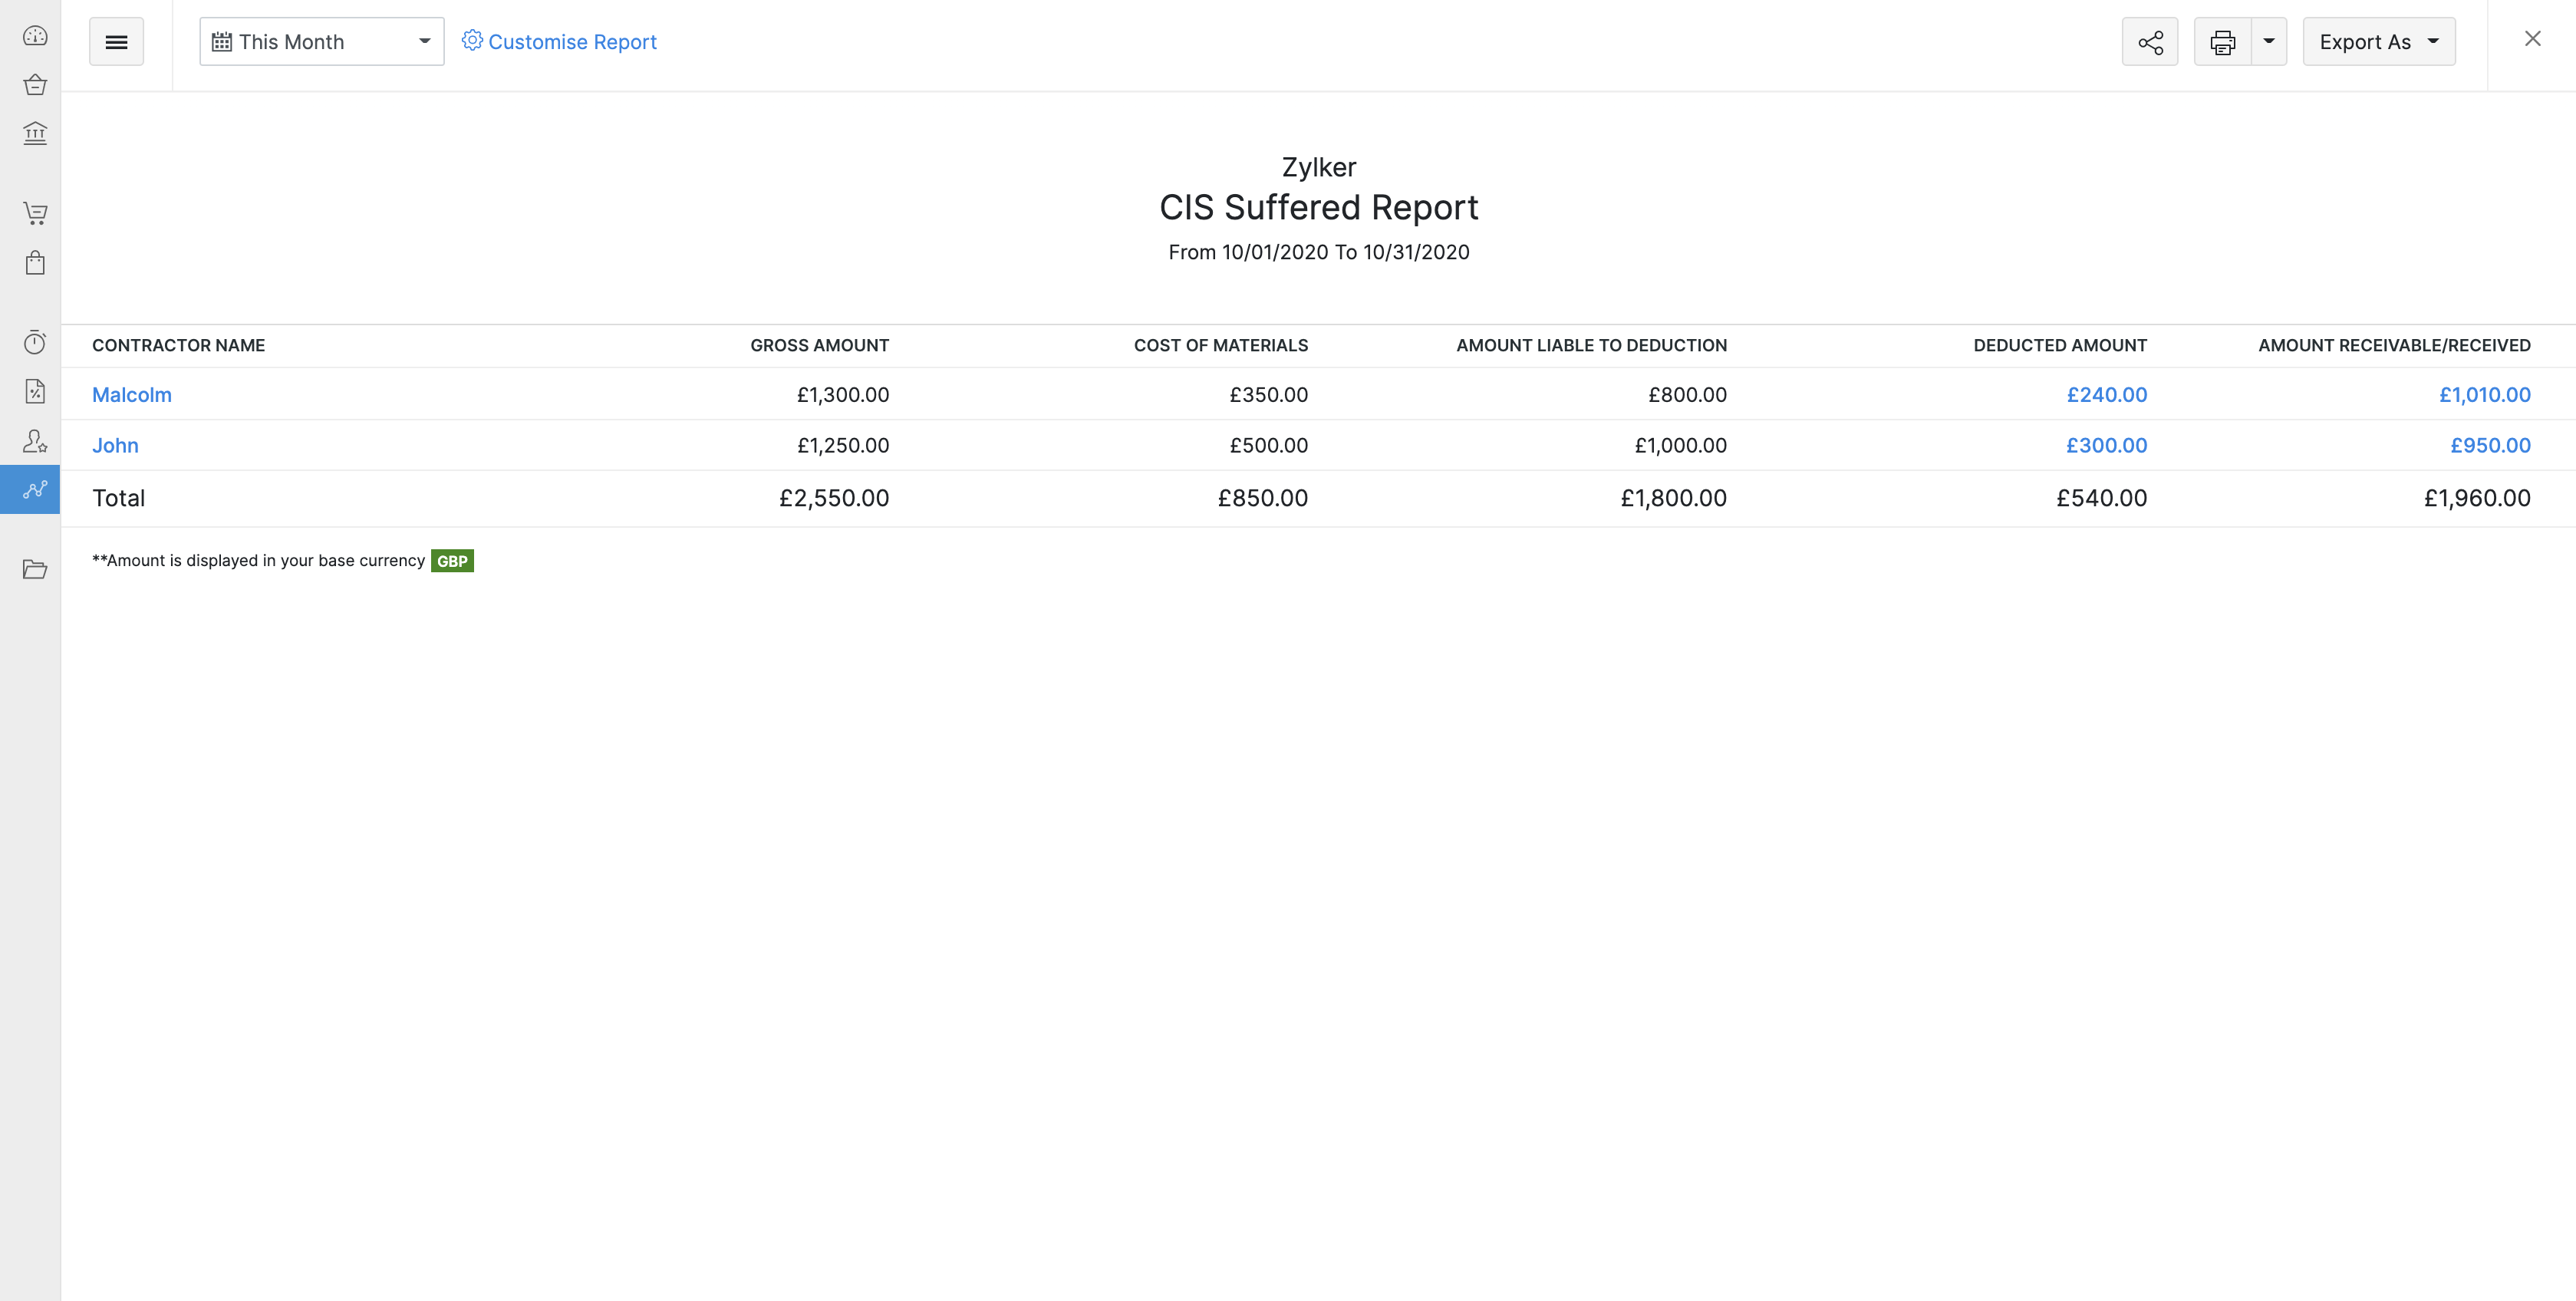Open the Items basket icon in sidebar
Image resolution: width=2576 pixels, height=1301 pixels.
[35, 85]
